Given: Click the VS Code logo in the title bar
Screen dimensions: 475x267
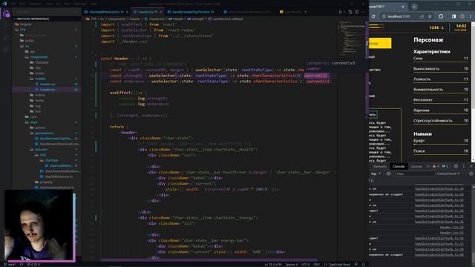Looking at the screenshot, I should coord(4,4).
